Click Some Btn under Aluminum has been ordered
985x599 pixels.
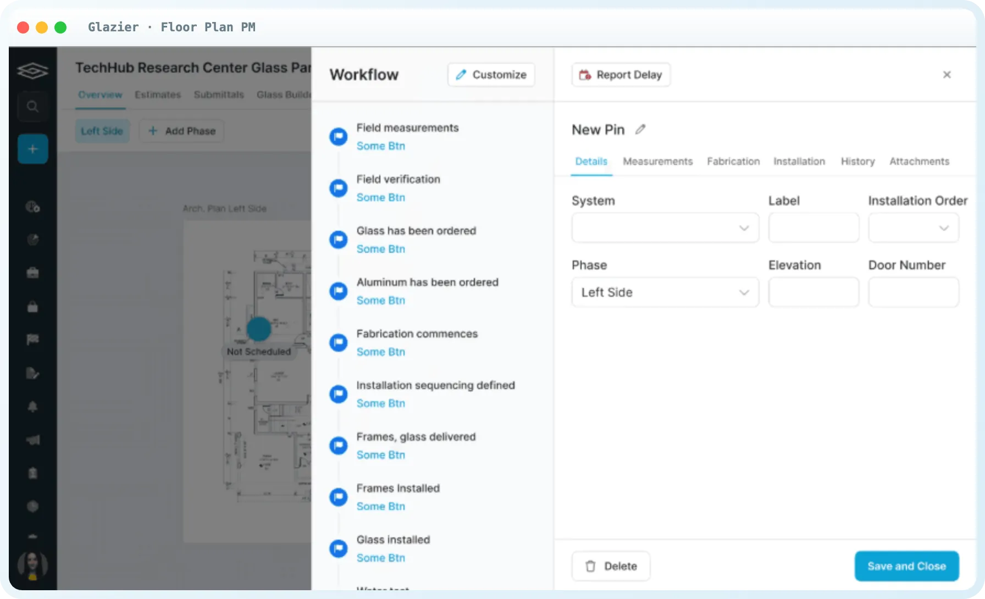point(381,301)
